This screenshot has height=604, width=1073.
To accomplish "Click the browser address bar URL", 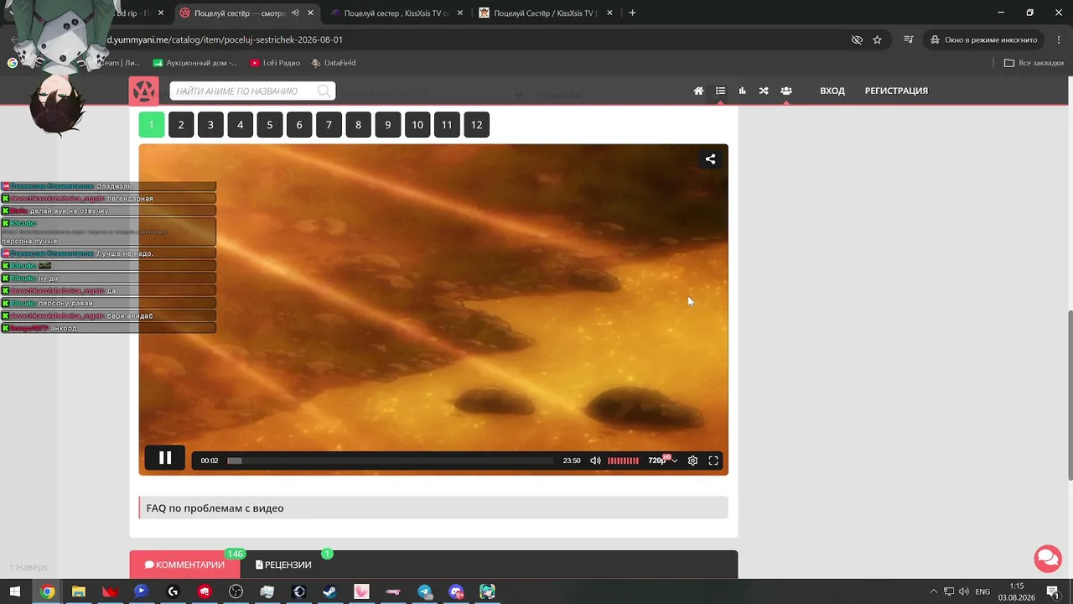I will (225, 39).
